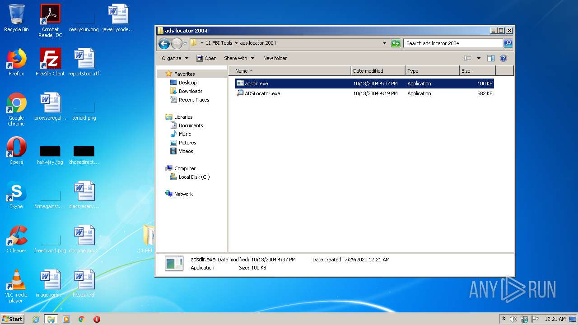578x325 pixels.
Task: Expand address bar previous locations dropdown
Action: pyautogui.click(x=384, y=43)
